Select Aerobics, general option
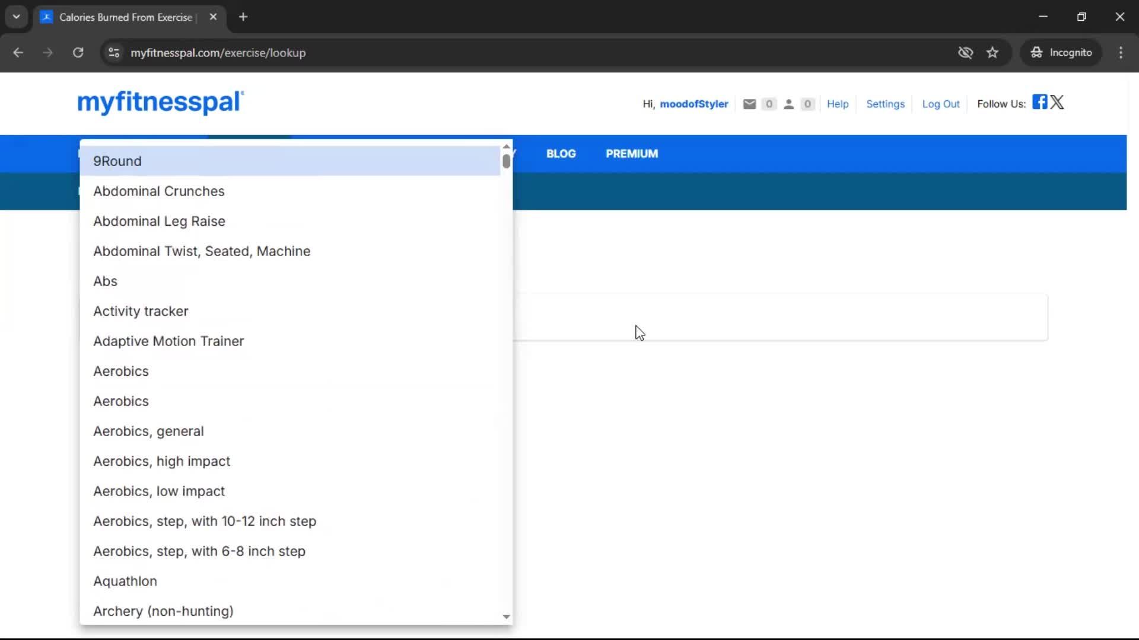Image resolution: width=1139 pixels, height=640 pixels. (x=290, y=431)
